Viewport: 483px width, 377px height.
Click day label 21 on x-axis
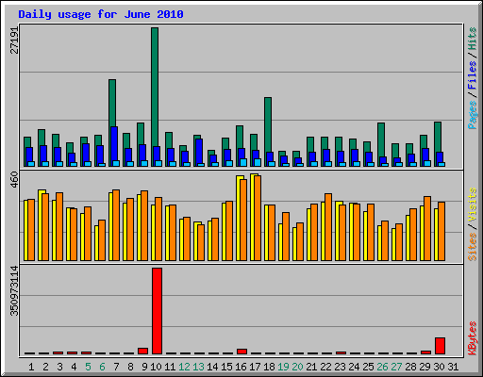[x=311, y=367]
